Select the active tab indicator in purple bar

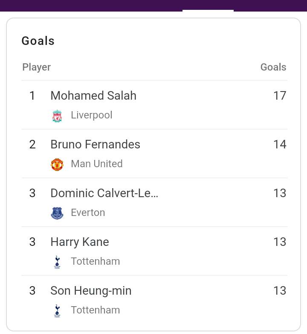(x=208, y=10)
